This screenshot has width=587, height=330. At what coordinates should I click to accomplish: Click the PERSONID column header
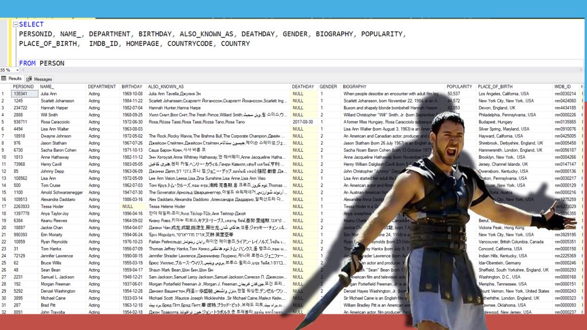tap(24, 87)
